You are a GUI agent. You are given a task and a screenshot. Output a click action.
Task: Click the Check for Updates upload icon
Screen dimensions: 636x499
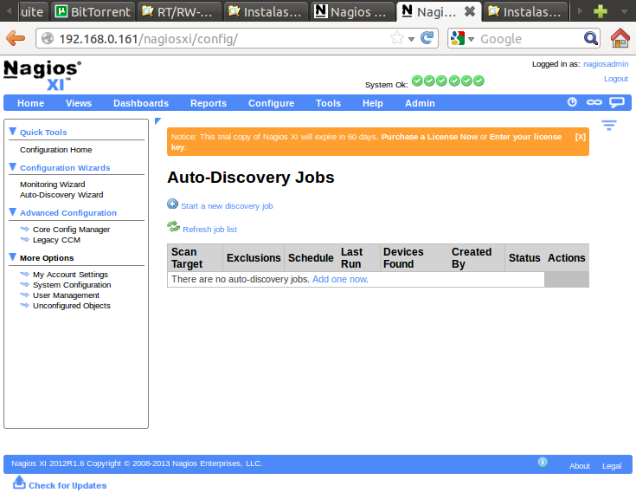click(x=19, y=483)
